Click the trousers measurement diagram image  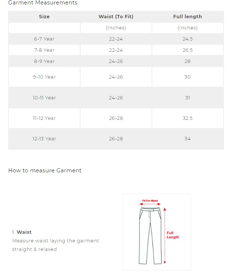point(157,232)
